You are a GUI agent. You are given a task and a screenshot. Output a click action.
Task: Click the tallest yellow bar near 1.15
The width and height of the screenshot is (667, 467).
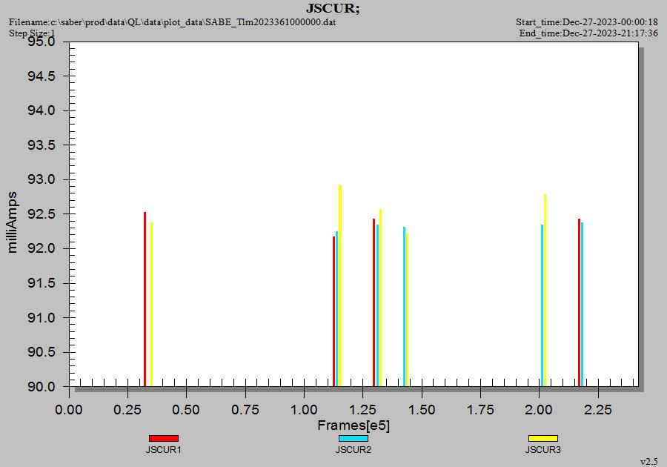(340, 286)
